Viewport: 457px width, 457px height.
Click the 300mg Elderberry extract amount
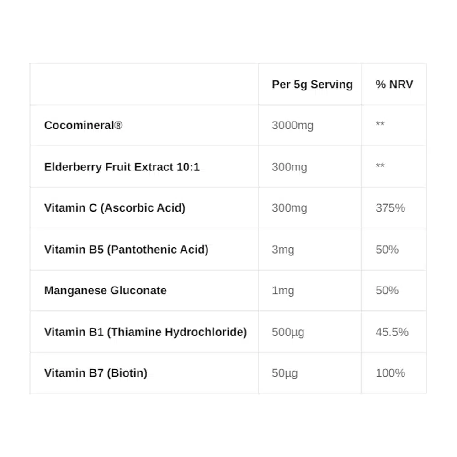289,167
